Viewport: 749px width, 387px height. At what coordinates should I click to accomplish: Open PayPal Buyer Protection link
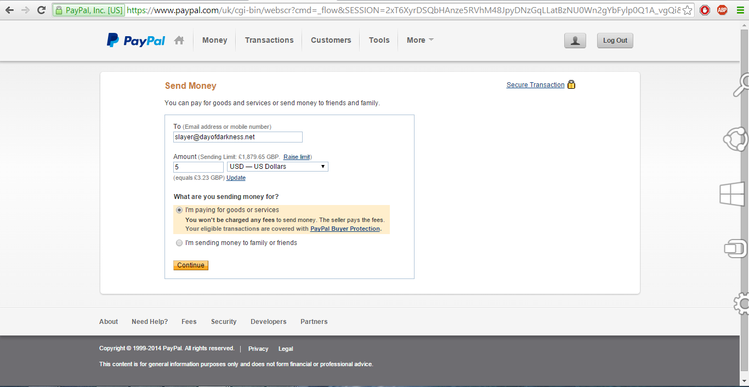(345, 229)
